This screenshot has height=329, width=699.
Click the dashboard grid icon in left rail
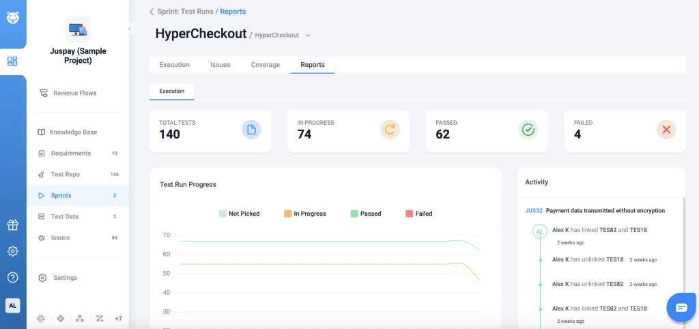(12, 61)
